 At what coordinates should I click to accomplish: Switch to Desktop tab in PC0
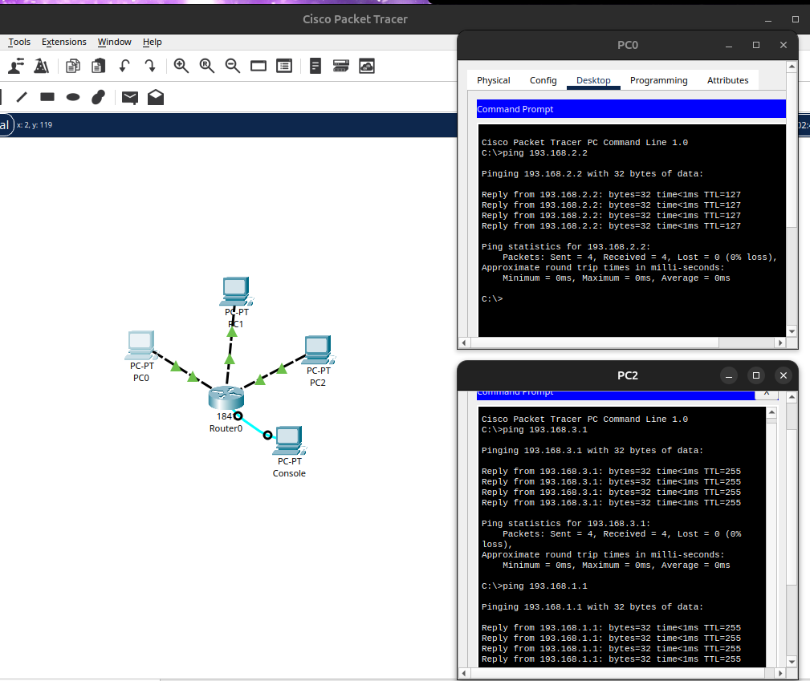pyautogui.click(x=593, y=80)
